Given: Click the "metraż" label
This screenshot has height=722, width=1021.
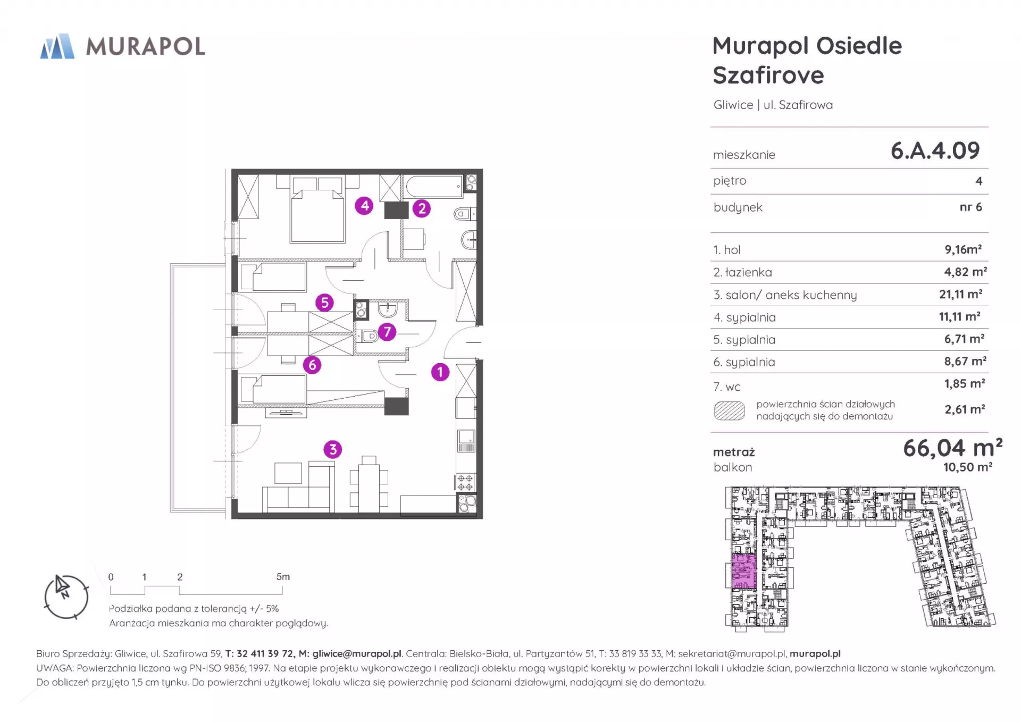Looking at the screenshot, I should pyautogui.click(x=734, y=452).
